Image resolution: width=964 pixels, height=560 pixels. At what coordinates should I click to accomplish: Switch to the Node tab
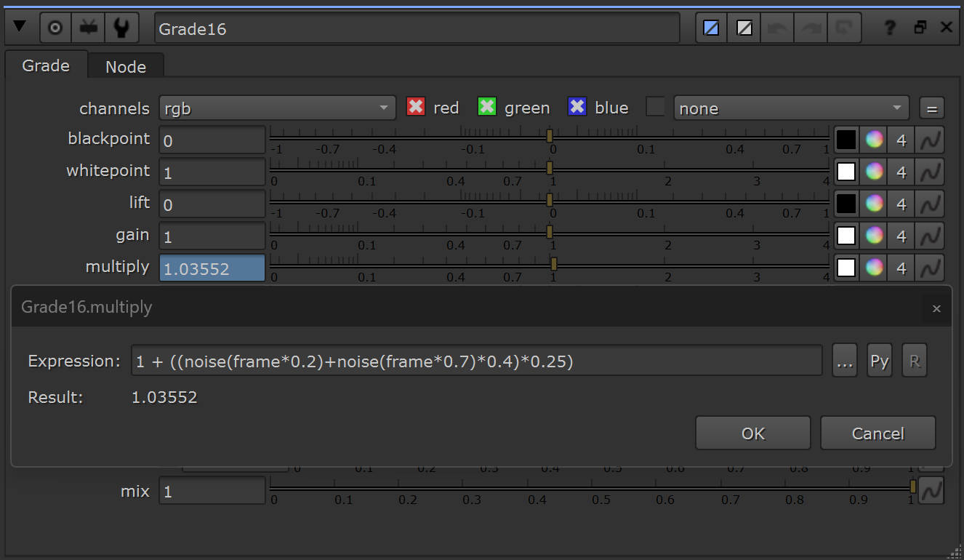point(126,66)
